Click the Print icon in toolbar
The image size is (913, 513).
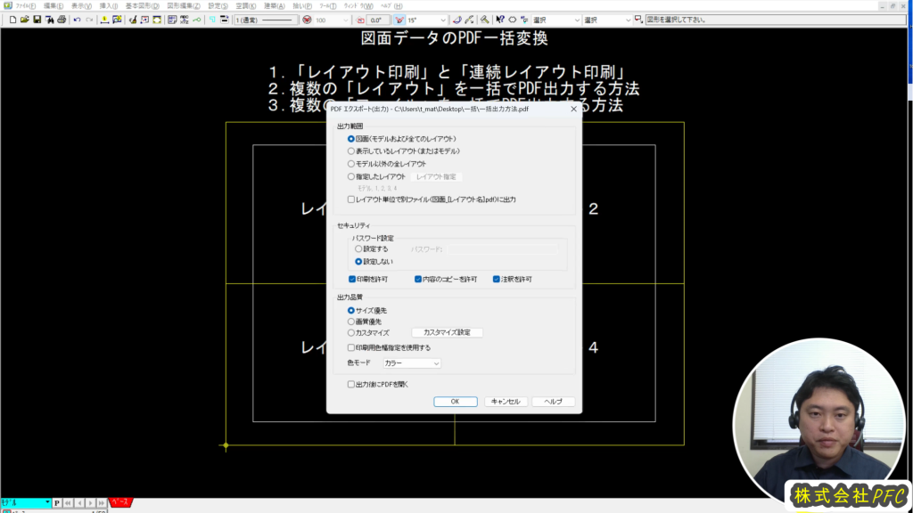62,20
